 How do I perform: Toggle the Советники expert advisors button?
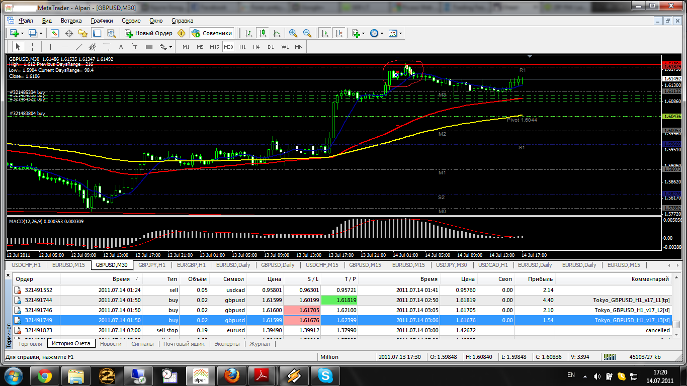(x=212, y=33)
